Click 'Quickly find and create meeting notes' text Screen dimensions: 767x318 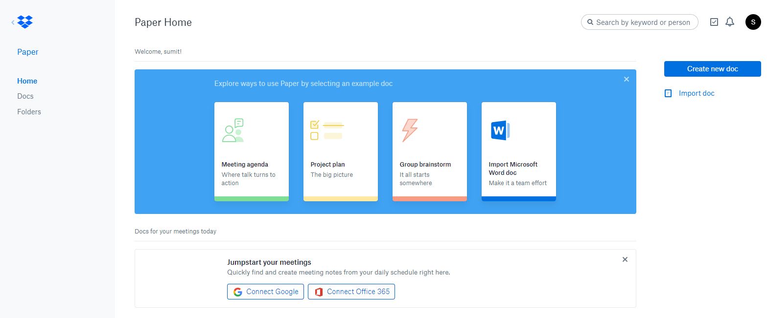tap(339, 273)
